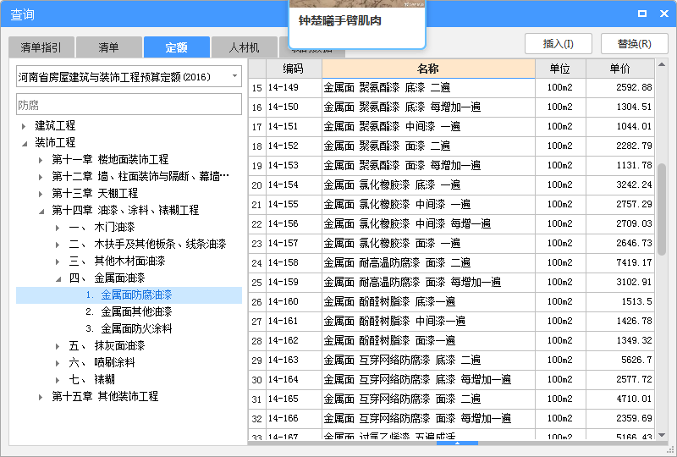Focus the 防腐 search input field
Image resolution: width=677 pixels, height=457 pixels.
pyautogui.click(x=129, y=105)
